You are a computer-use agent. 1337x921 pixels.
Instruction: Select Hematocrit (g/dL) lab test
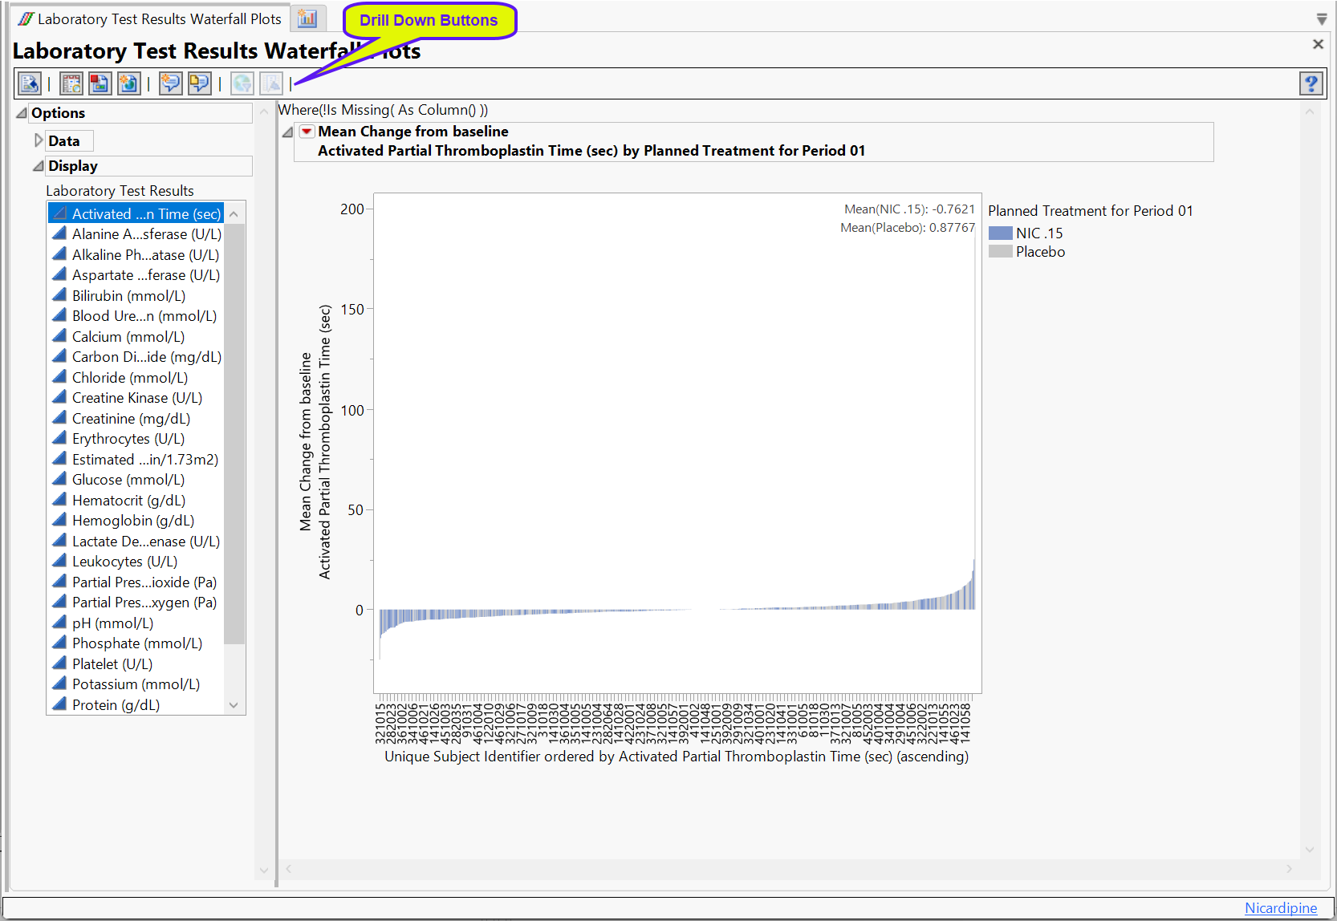[x=136, y=501]
